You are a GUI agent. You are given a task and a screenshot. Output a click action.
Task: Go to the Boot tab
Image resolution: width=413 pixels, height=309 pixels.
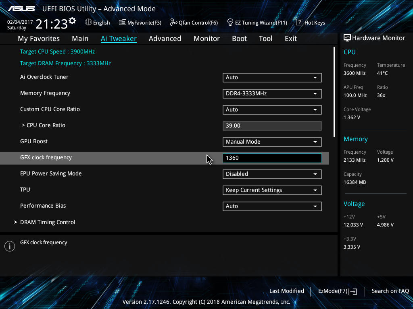click(239, 39)
